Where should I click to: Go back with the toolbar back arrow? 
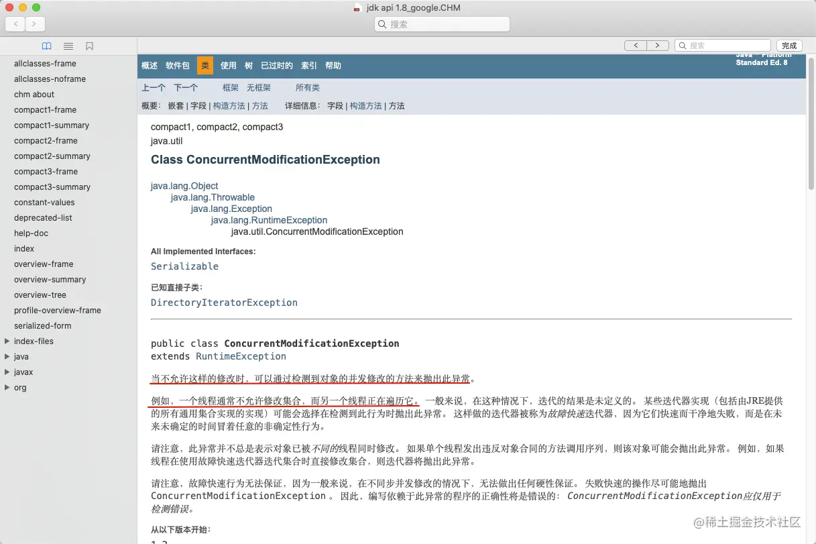[15, 24]
